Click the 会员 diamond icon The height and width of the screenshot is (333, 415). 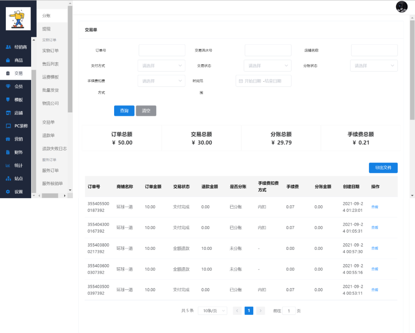(8, 86)
